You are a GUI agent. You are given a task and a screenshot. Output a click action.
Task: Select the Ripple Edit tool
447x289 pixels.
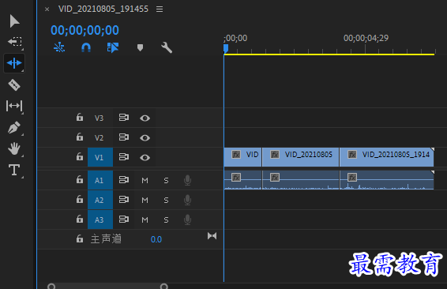pos(14,62)
